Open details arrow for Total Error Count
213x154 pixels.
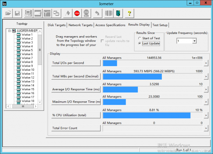tap(206, 128)
